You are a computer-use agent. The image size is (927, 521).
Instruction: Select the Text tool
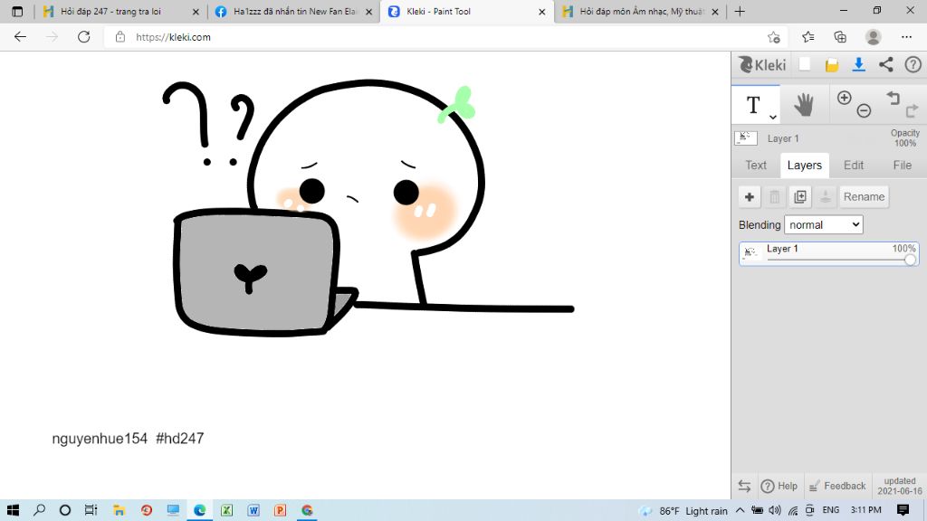(753, 105)
